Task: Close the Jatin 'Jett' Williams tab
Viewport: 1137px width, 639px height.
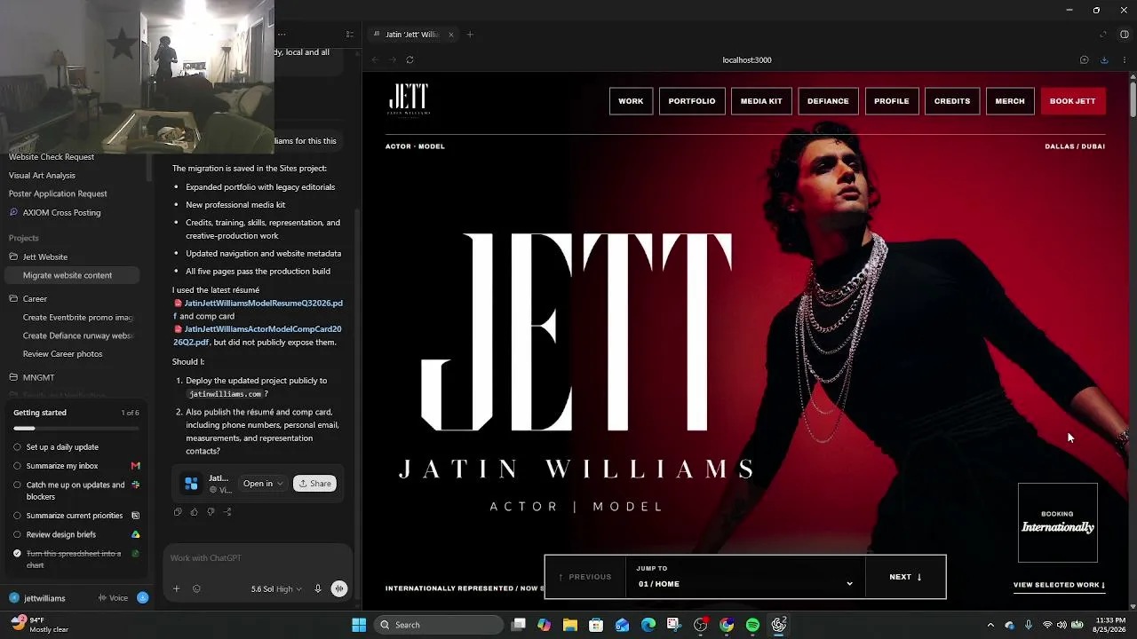Action: coord(451,35)
